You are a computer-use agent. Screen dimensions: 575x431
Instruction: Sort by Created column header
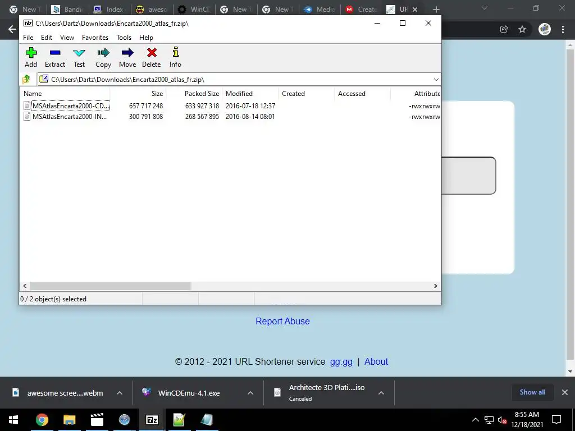pos(307,94)
